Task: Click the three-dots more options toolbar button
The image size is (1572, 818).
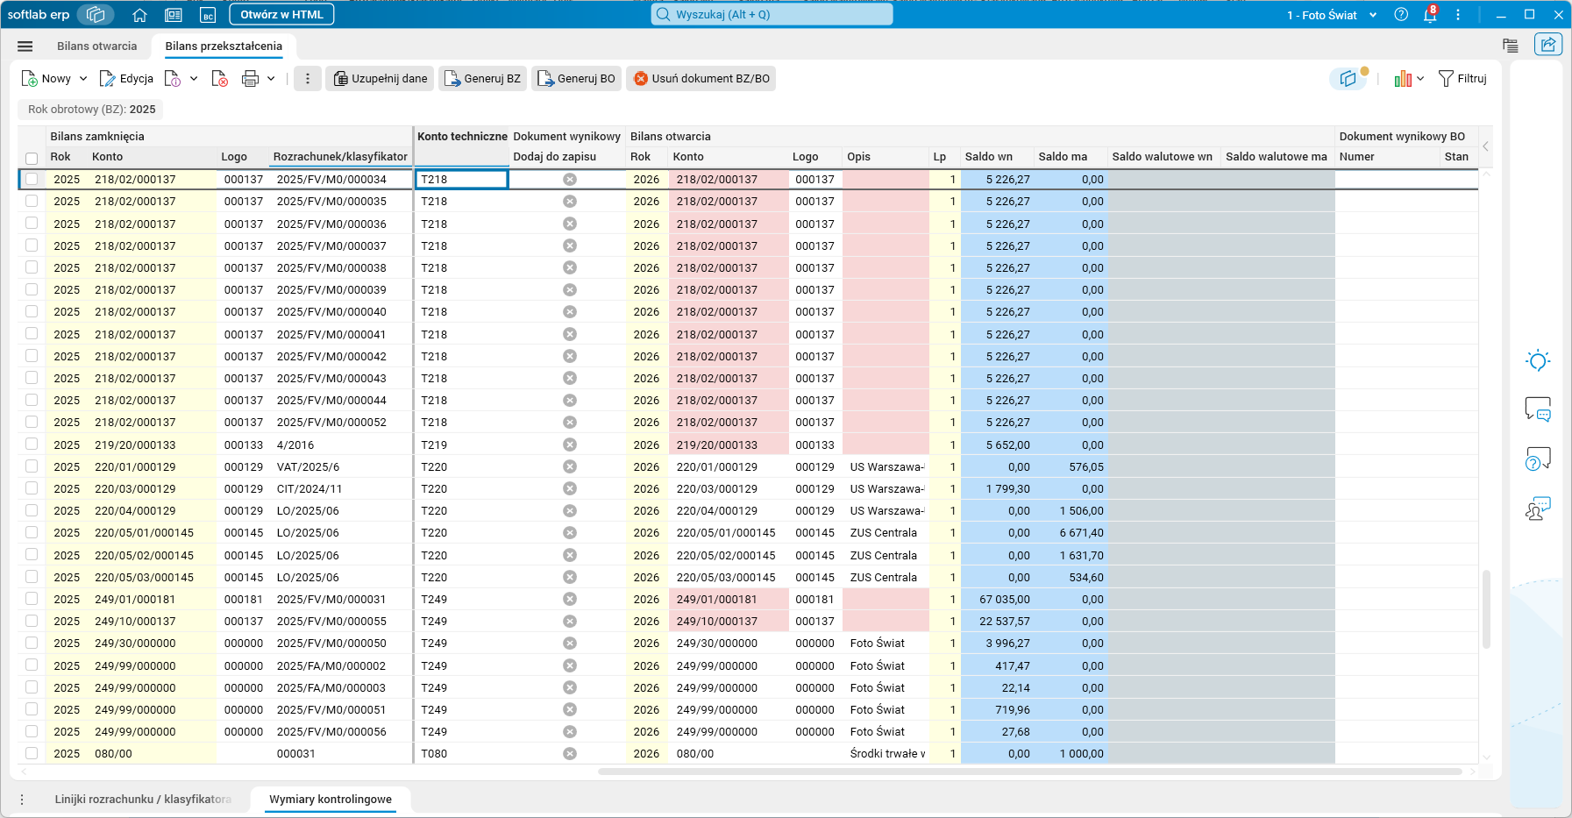Action: click(x=308, y=79)
